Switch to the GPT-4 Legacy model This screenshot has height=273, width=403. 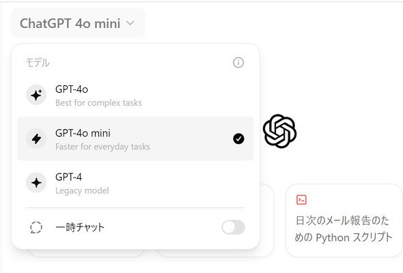pos(135,183)
